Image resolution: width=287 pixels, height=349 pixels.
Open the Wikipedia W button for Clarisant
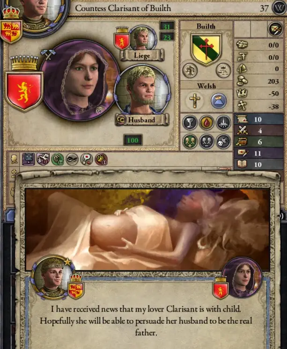pyautogui.click(x=279, y=8)
